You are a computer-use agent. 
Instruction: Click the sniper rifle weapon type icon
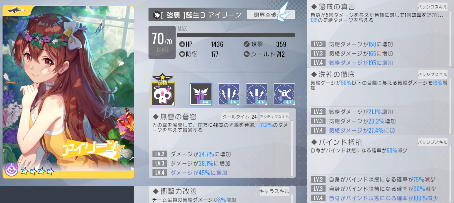(16, 10)
